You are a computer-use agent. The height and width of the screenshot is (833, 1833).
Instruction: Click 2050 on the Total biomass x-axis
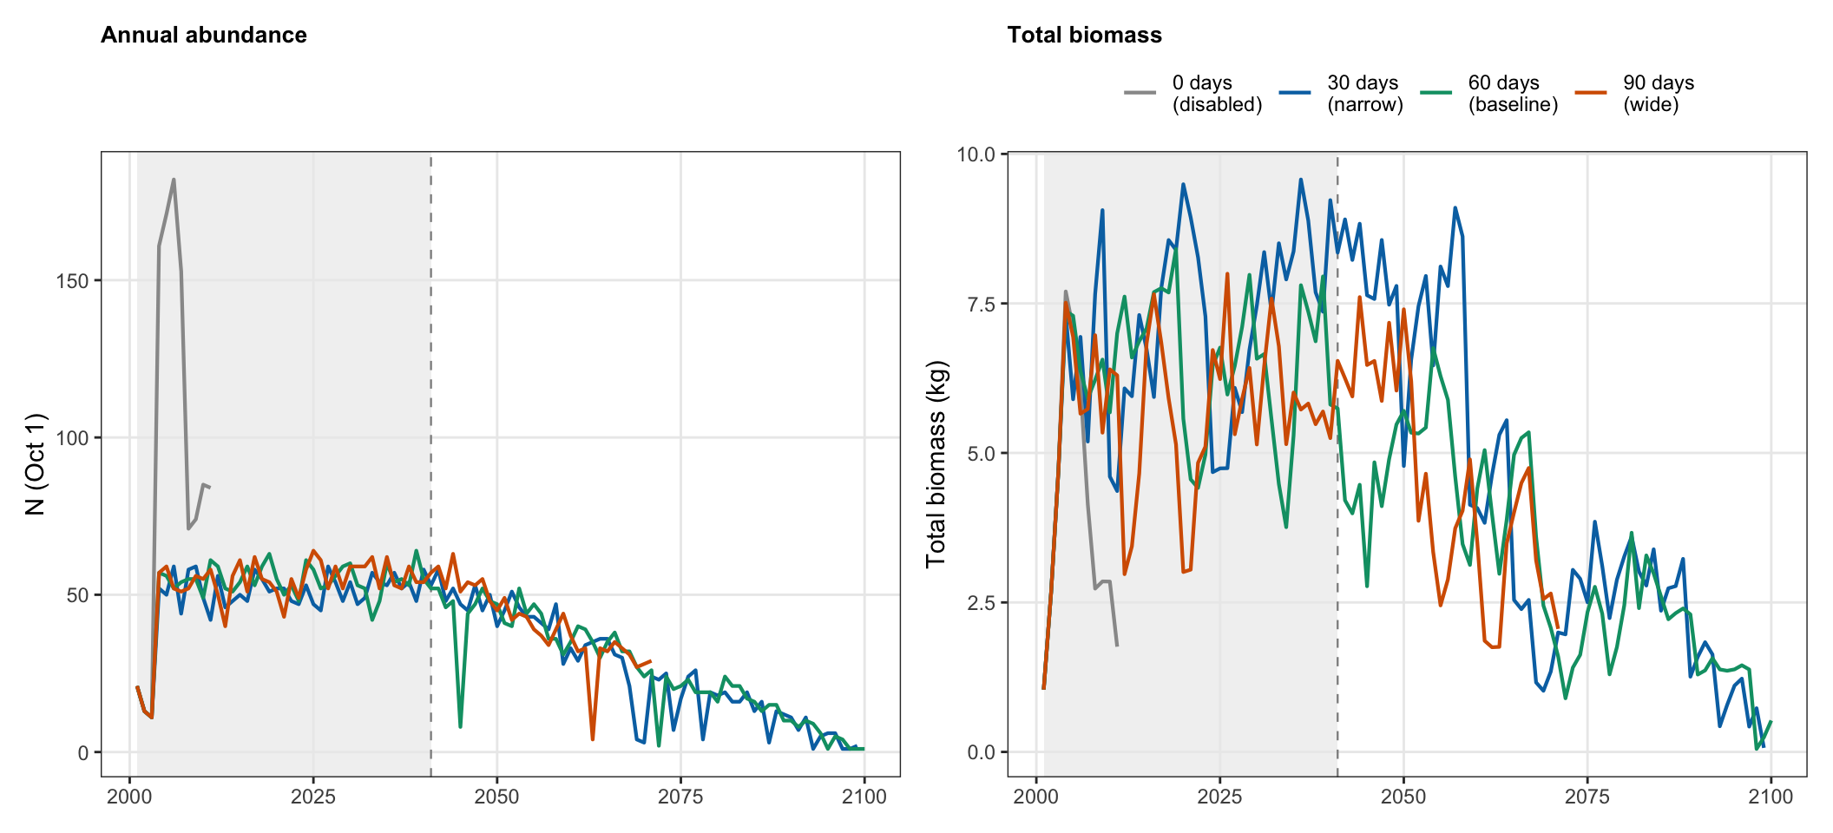click(x=1403, y=797)
